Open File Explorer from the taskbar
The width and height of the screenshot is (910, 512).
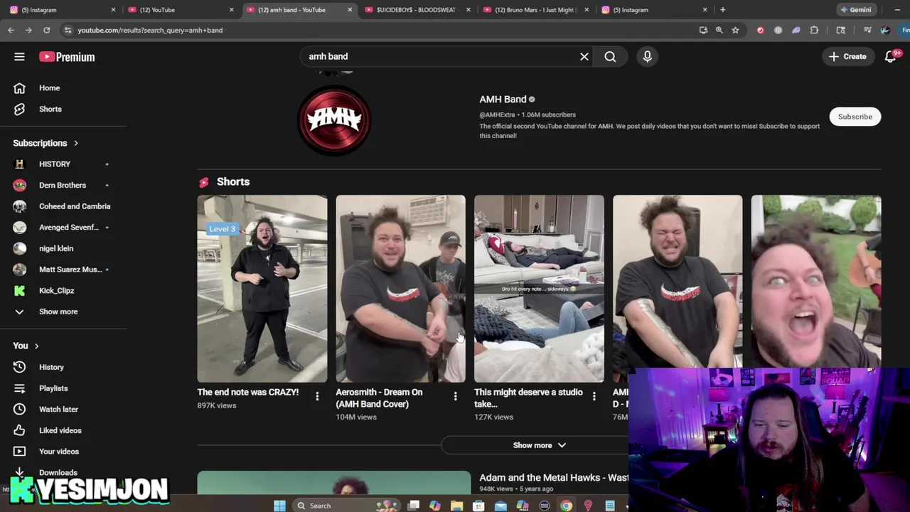click(x=456, y=506)
